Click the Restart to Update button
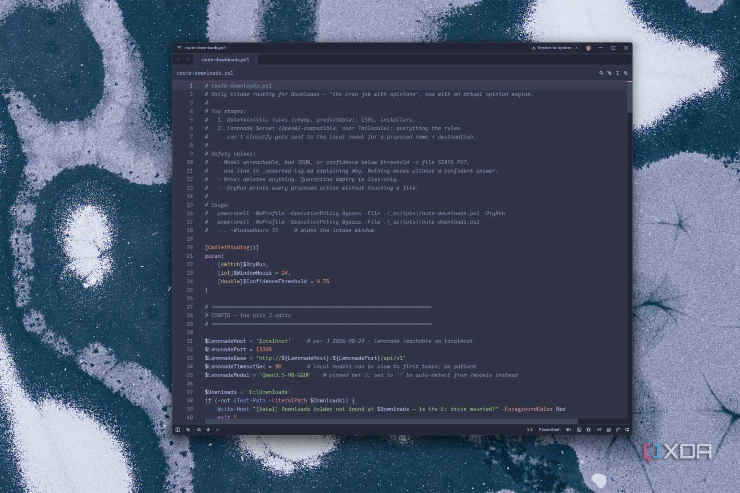Viewport: 740px width, 493px height. coord(551,48)
